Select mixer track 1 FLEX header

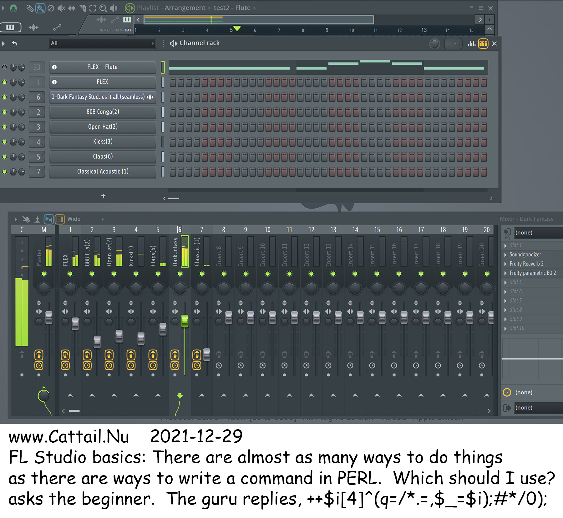click(70, 230)
